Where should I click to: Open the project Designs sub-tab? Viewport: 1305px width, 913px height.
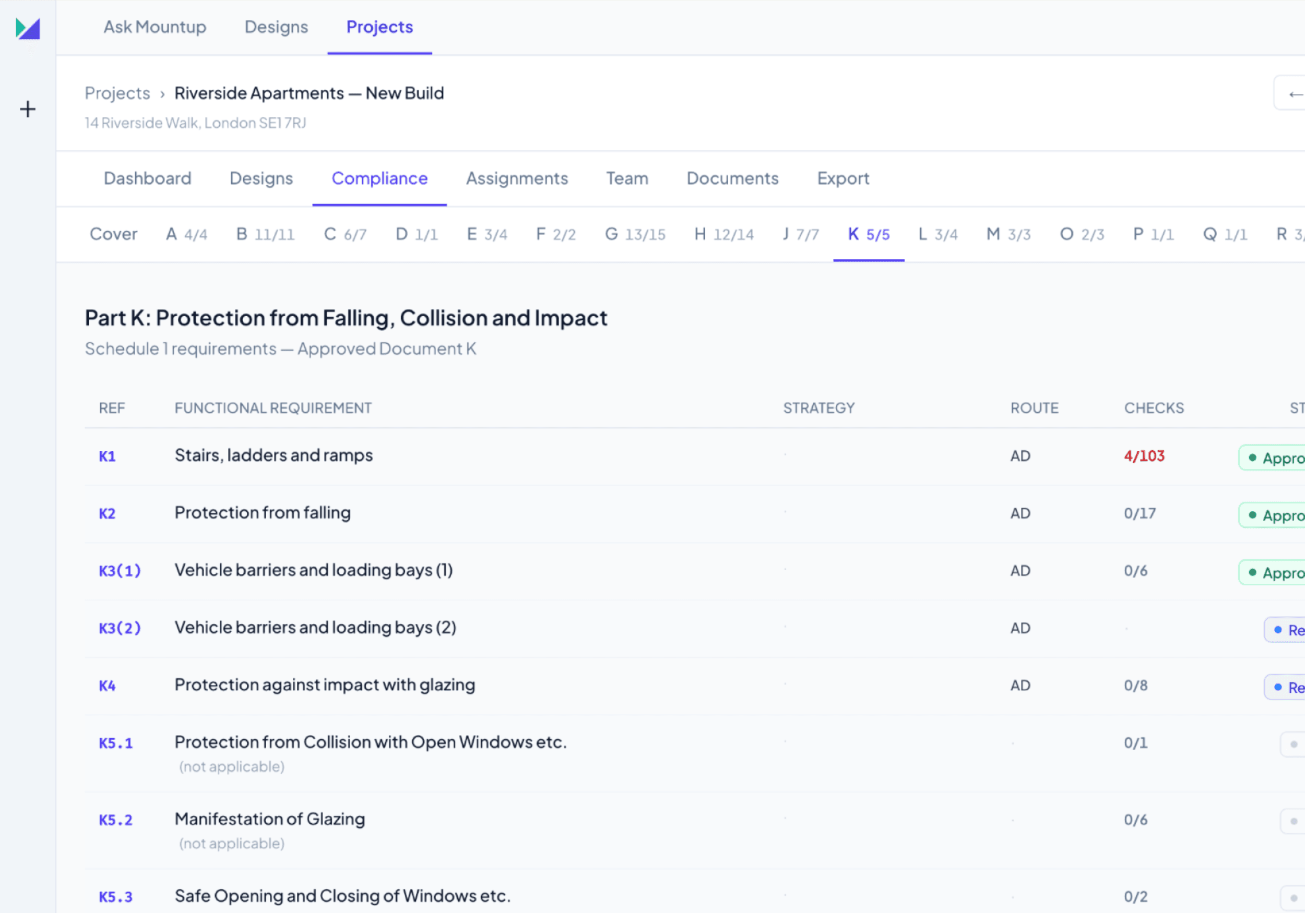[262, 178]
